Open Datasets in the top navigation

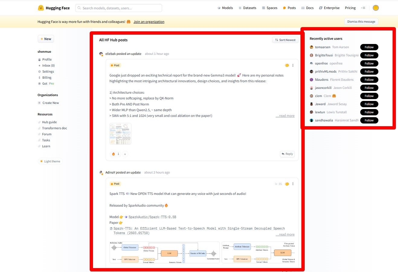[247, 8]
